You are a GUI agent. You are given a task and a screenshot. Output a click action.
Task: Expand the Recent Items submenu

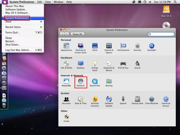click(23, 27)
